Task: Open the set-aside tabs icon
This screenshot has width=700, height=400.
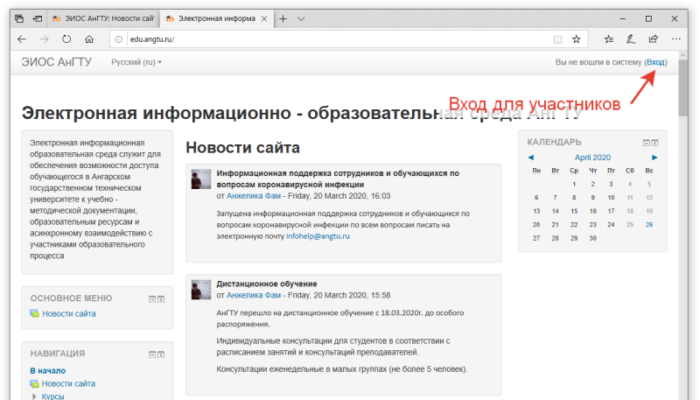Action: (x=19, y=18)
